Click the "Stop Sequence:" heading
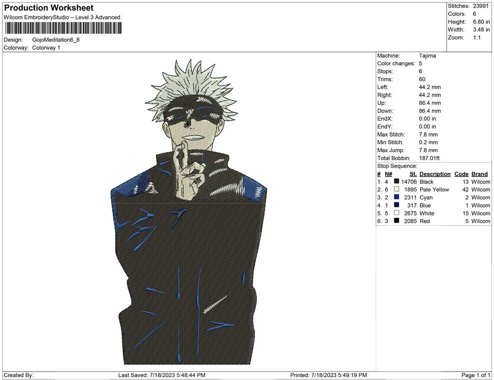 tap(397, 166)
